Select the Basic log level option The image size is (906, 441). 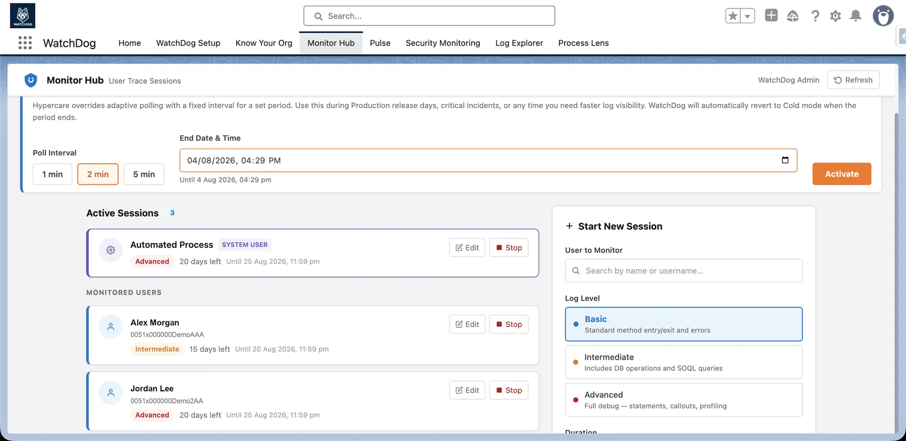(x=683, y=324)
